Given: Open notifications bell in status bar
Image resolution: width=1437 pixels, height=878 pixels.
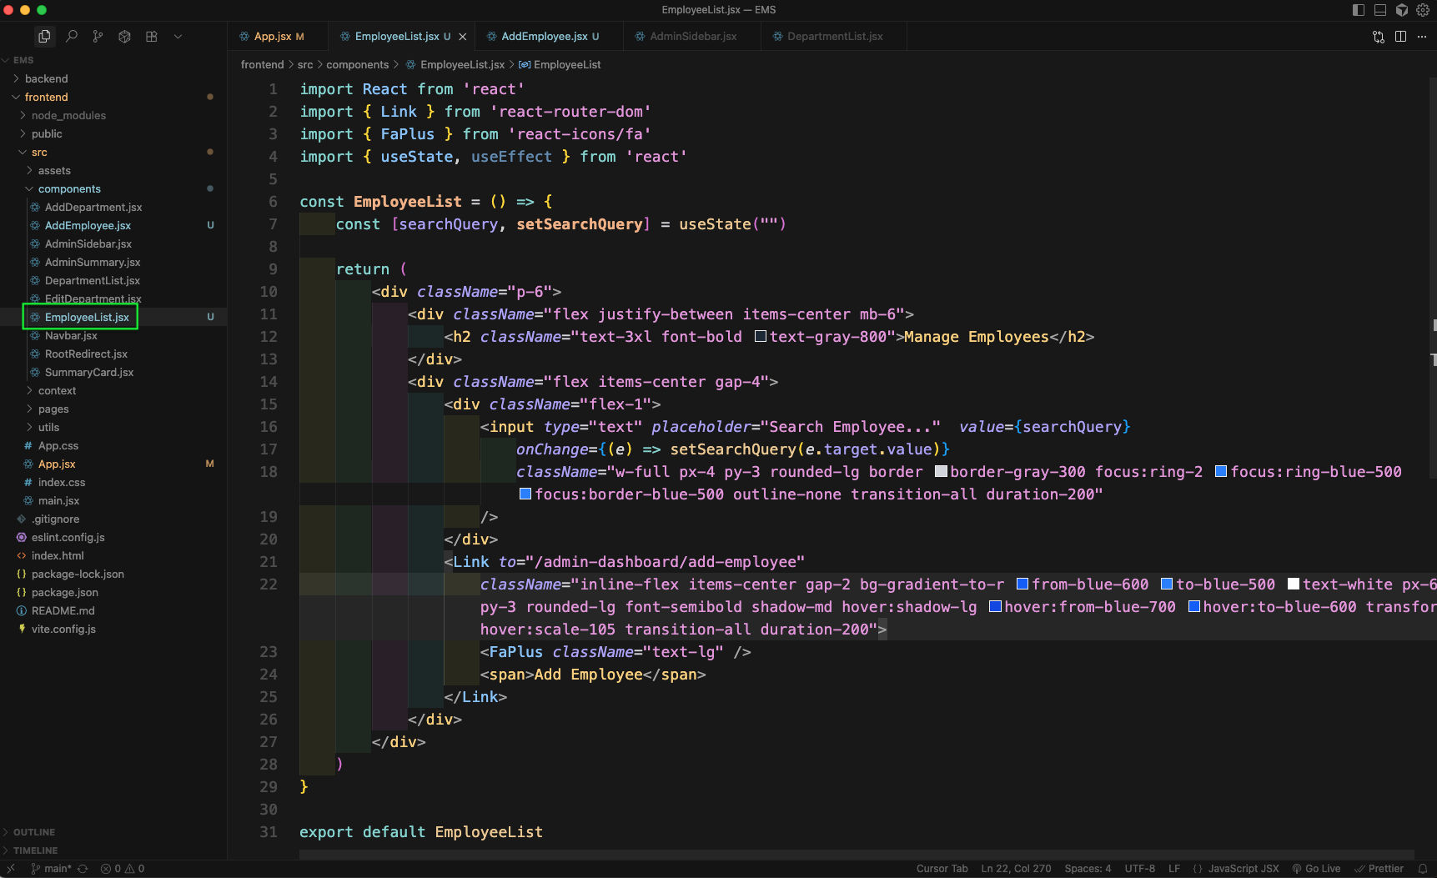Looking at the screenshot, I should [x=1423, y=869].
